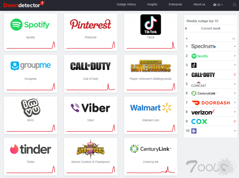Open the search magnifier icon
This screenshot has height=178, width=239.
pos(235,5)
